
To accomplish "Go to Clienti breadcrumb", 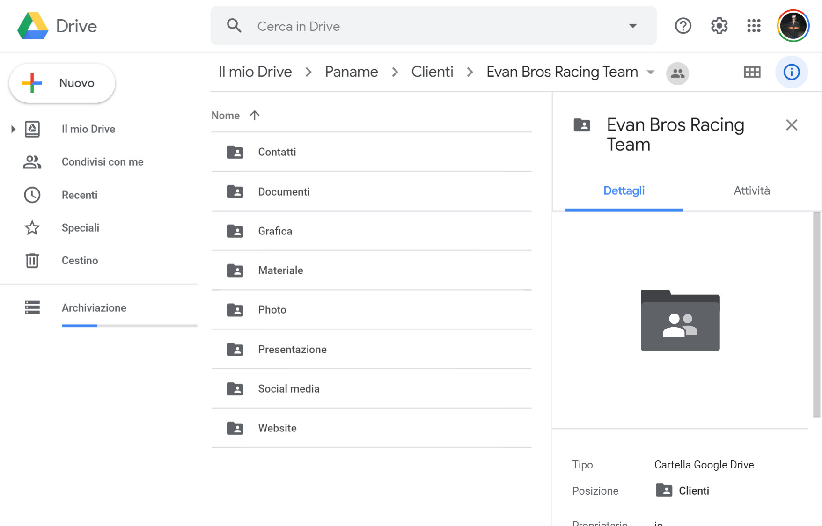I will tap(432, 72).
